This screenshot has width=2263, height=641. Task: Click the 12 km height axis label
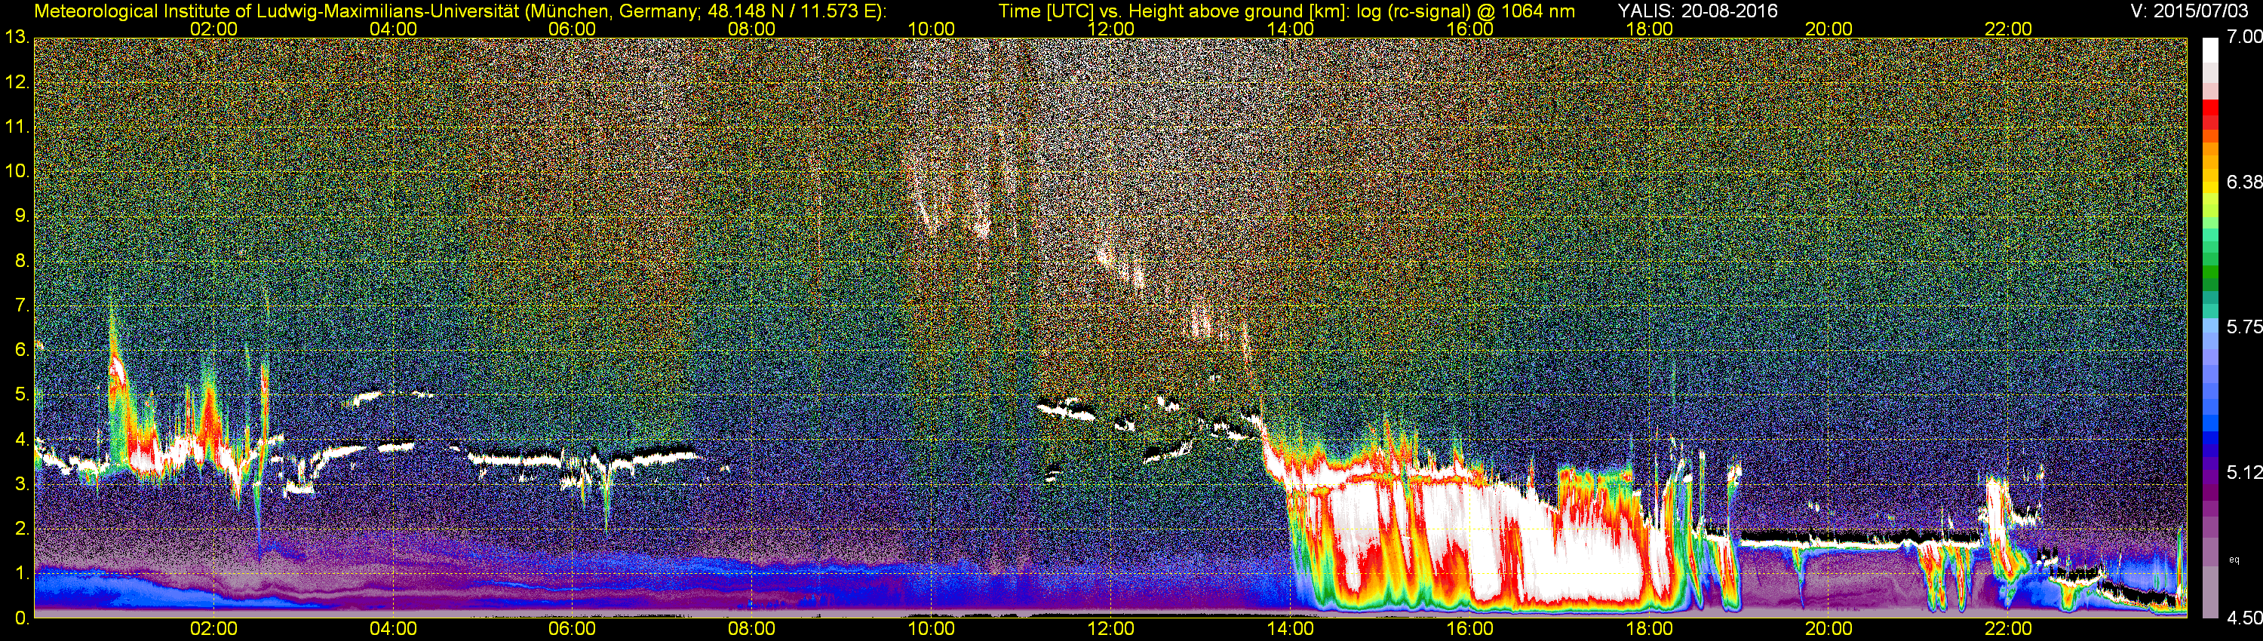coord(17,82)
